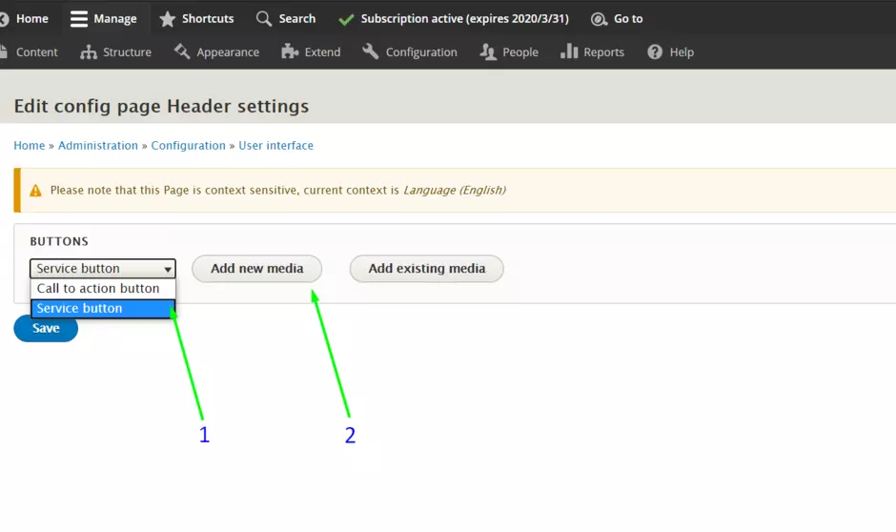Image resolution: width=896 pixels, height=532 pixels.
Task: Click the star icon beside Shortcuts
Action: click(x=168, y=19)
